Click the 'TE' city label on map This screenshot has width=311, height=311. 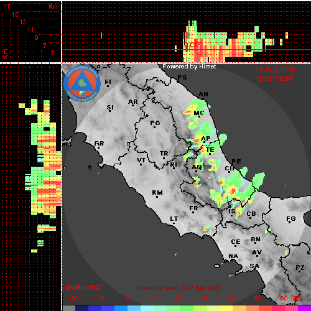[x=210, y=150]
